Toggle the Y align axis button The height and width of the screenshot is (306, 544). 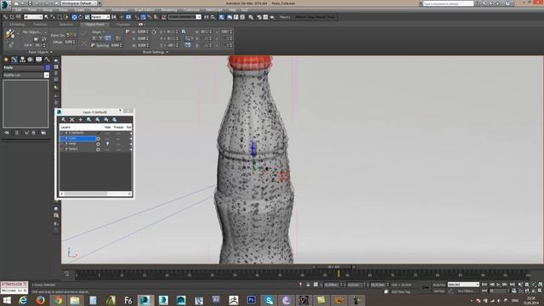[x=100, y=38]
